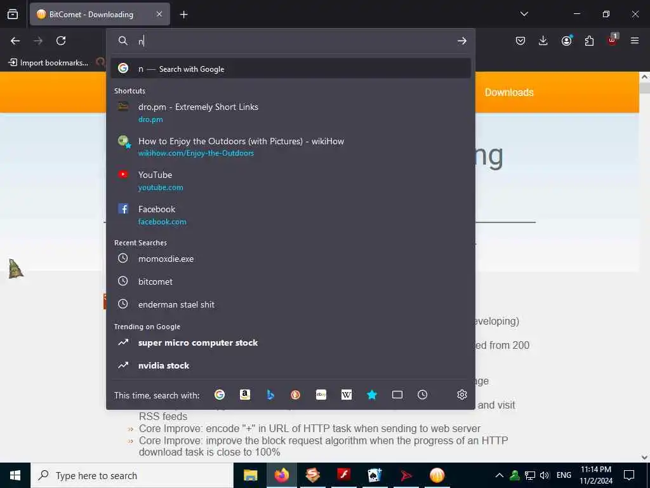Open the Firefox account icon
The height and width of the screenshot is (488, 650).
point(566,41)
